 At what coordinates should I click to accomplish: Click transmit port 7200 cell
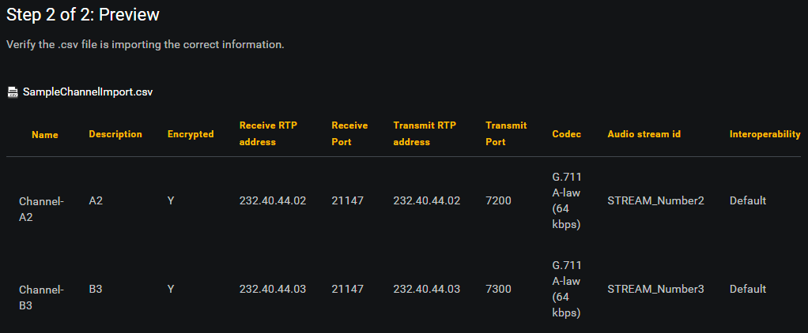[x=498, y=200]
